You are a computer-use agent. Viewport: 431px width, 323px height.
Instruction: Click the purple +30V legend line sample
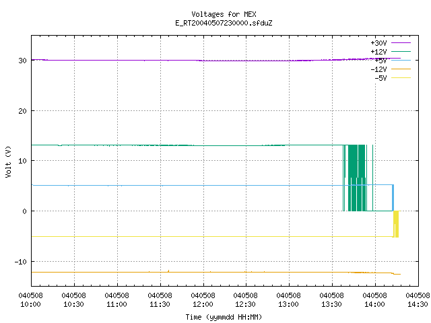coord(401,43)
